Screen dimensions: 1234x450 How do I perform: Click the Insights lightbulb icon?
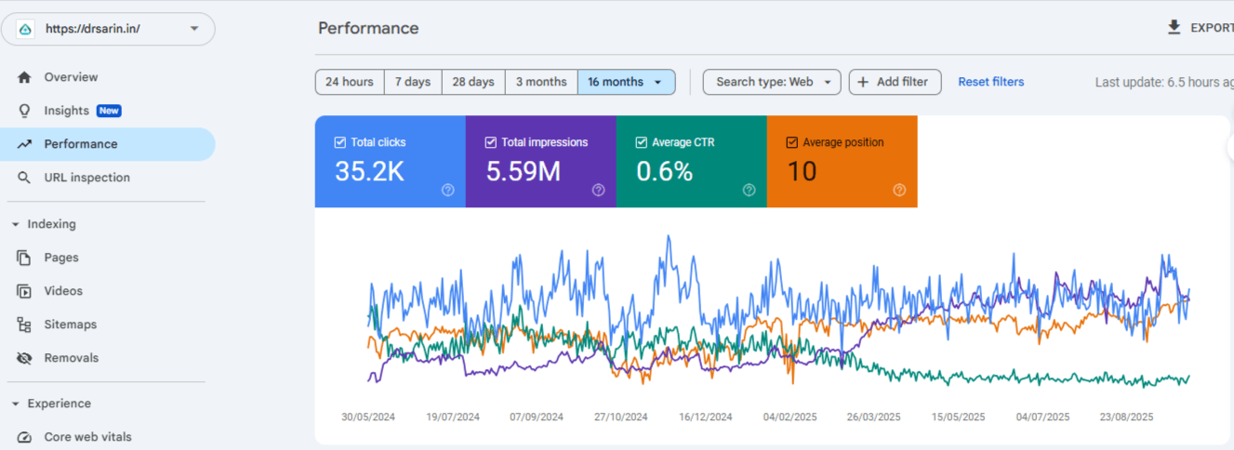(24, 111)
